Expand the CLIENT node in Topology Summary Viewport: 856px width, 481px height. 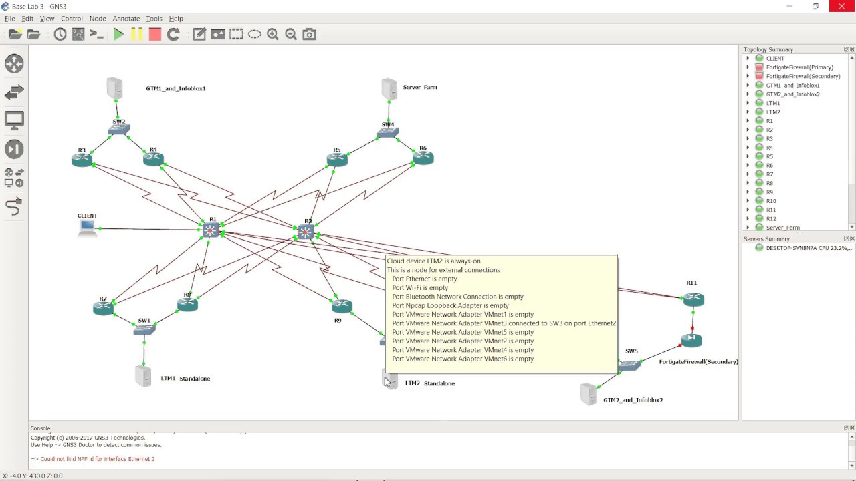[748, 59]
